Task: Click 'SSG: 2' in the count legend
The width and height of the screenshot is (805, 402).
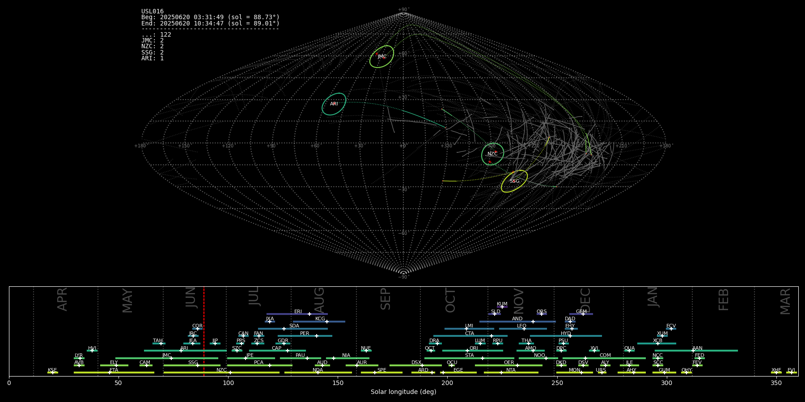Action: pos(153,53)
